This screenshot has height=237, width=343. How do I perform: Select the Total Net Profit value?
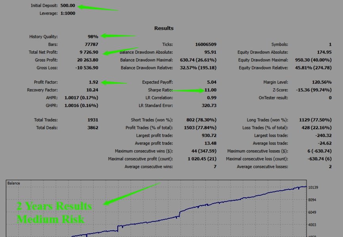[90, 52]
